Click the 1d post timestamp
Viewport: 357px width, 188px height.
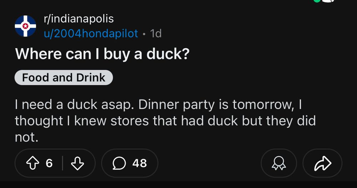[156, 34]
